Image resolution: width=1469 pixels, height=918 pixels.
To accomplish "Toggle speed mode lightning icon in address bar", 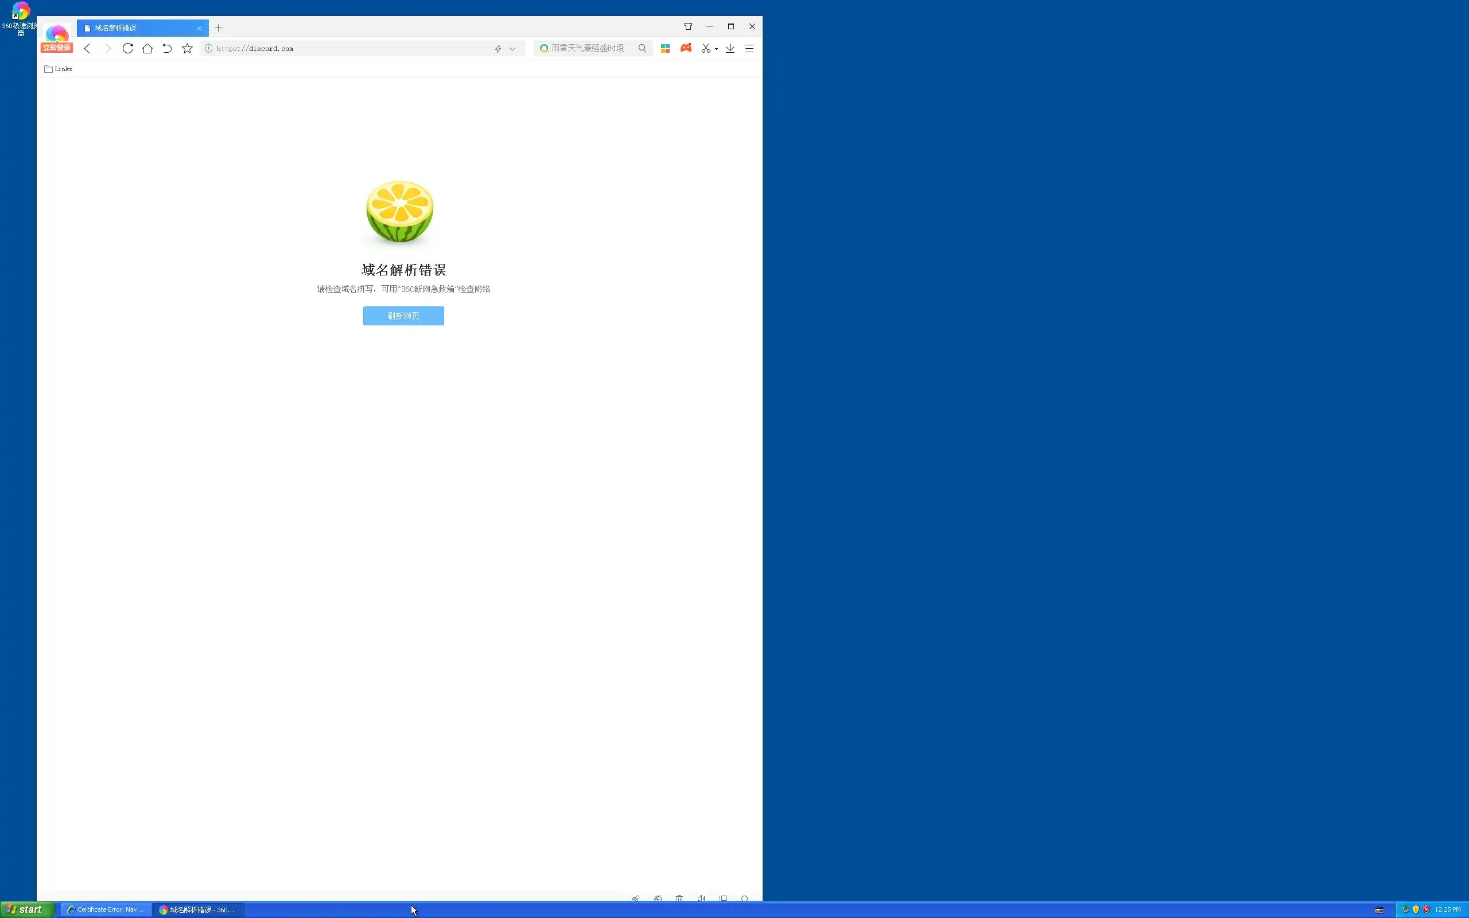I will click(498, 49).
